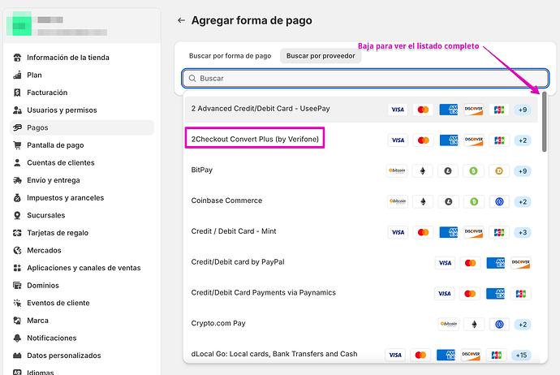Select Credit/Debit card by PayPal
560x375 pixels.
(x=361, y=262)
